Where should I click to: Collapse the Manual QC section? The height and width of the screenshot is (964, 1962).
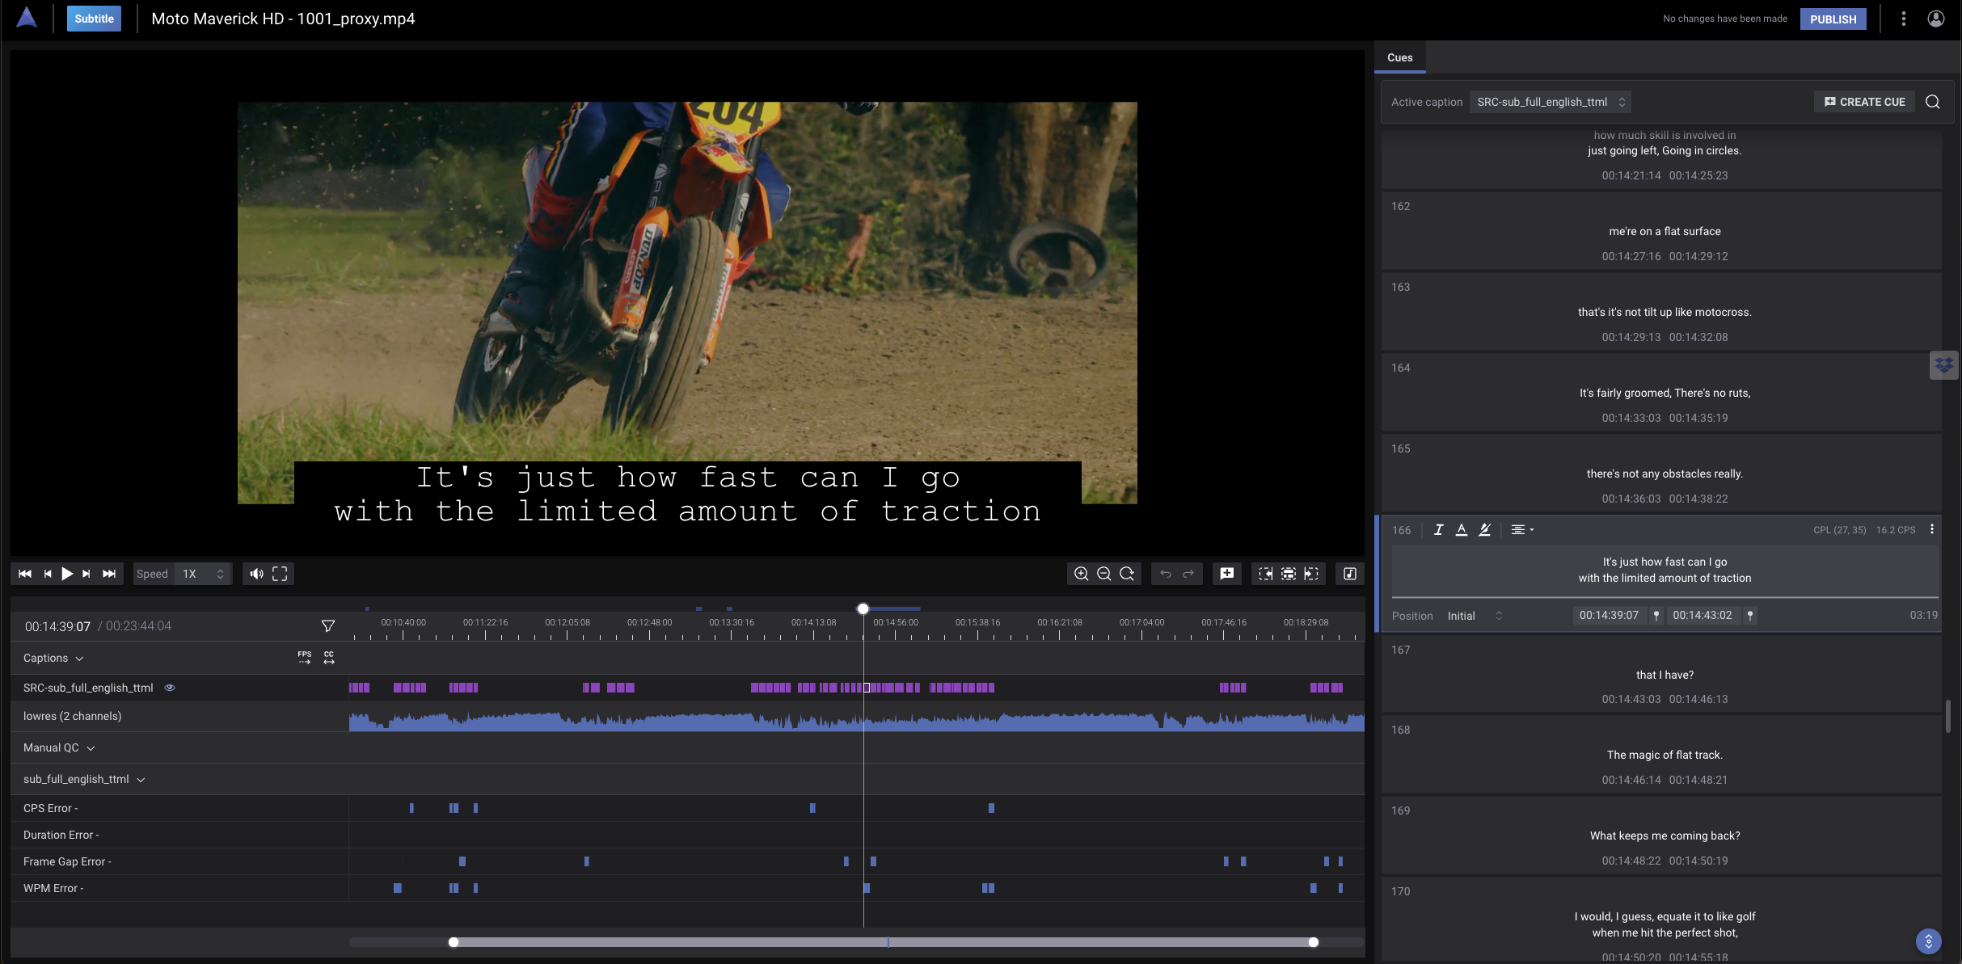(91, 748)
